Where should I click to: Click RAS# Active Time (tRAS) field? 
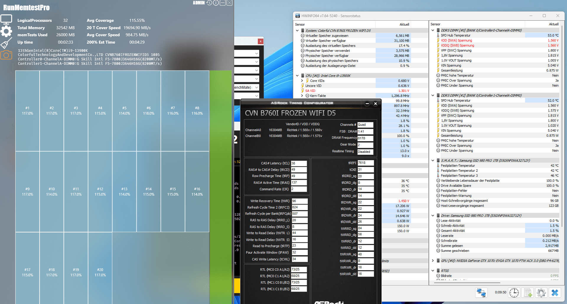[299, 183]
